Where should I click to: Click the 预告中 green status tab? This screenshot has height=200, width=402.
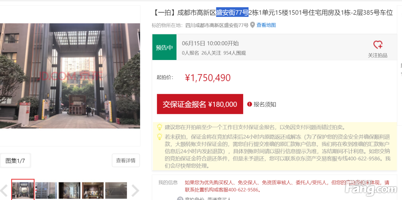coord(164,47)
